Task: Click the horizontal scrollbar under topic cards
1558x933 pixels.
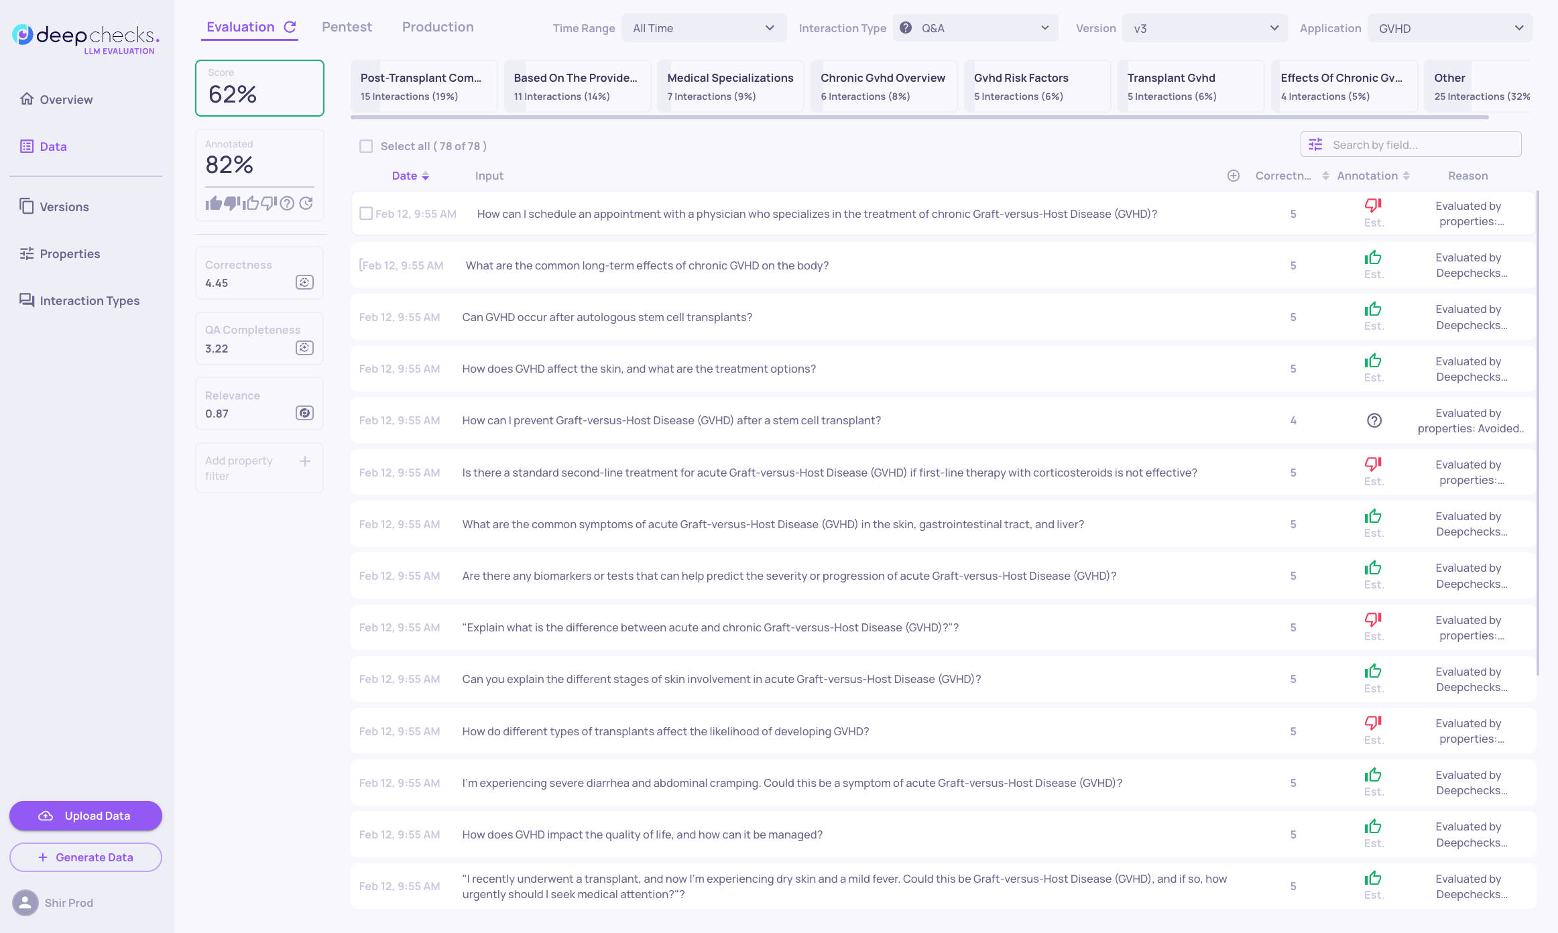Action: 918,117
